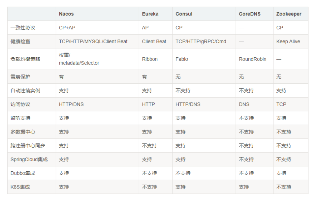Click the 一致性协议 row label

point(23,28)
